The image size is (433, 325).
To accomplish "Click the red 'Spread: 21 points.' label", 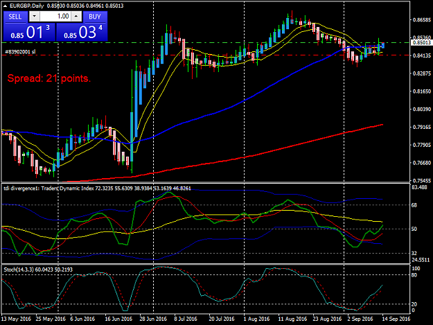I will click(x=49, y=78).
